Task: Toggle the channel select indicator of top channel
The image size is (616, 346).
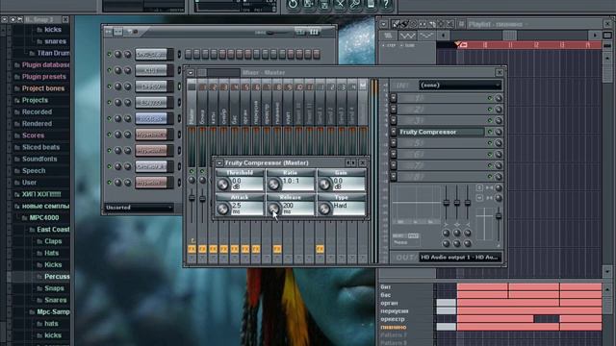Action: [180, 54]
